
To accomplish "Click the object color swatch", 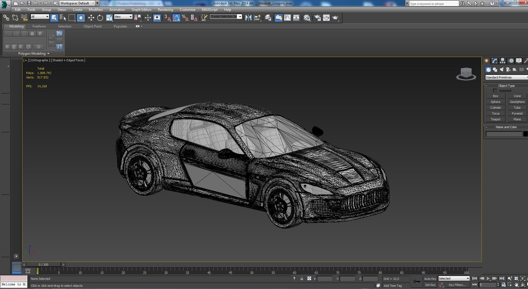I will (x=525, y=134).
